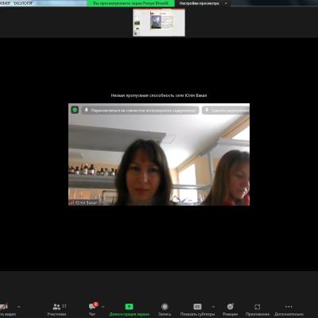Expand the chat options arrow
The image size is (318, 318).
coord(103,307)
